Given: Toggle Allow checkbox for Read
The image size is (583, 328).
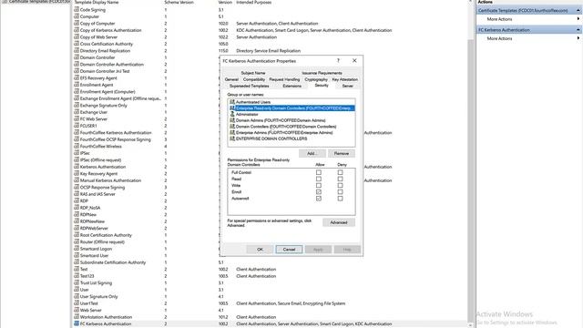Looking at the screenshot, I should [319, 179].
